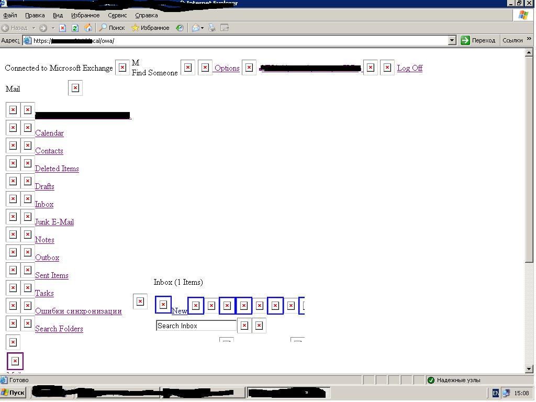The image size is (536, 402).
Task: Click broken image icon immediately left of Options
Action: tap(205, 68)
